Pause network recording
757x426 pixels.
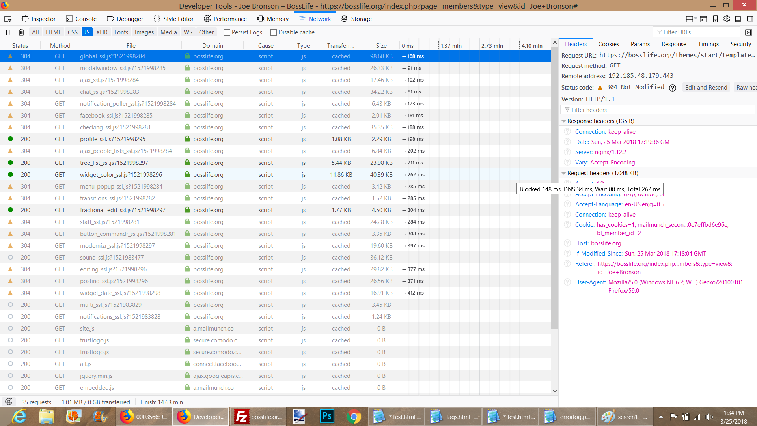[x=8, y=32]
